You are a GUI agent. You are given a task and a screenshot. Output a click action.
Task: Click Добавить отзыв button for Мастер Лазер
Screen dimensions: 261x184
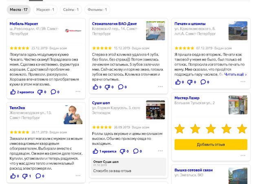pyautogui.click(x=211, y=144)
